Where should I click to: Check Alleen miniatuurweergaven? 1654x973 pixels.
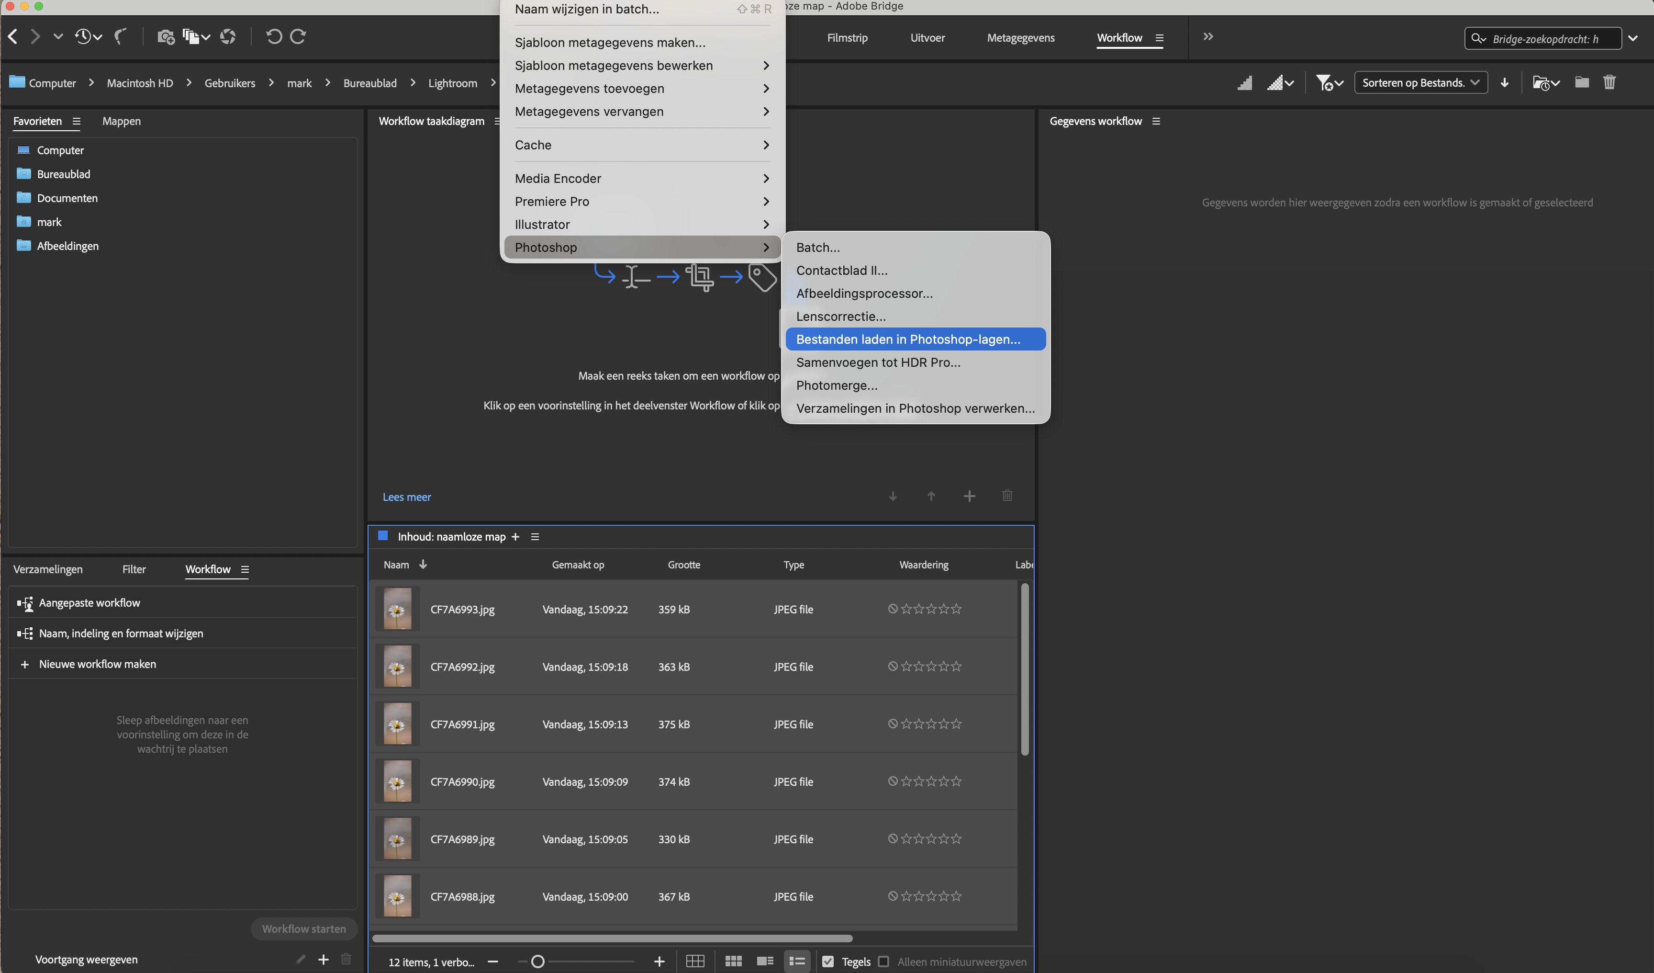pyautogui.click(x=883, y=962)
